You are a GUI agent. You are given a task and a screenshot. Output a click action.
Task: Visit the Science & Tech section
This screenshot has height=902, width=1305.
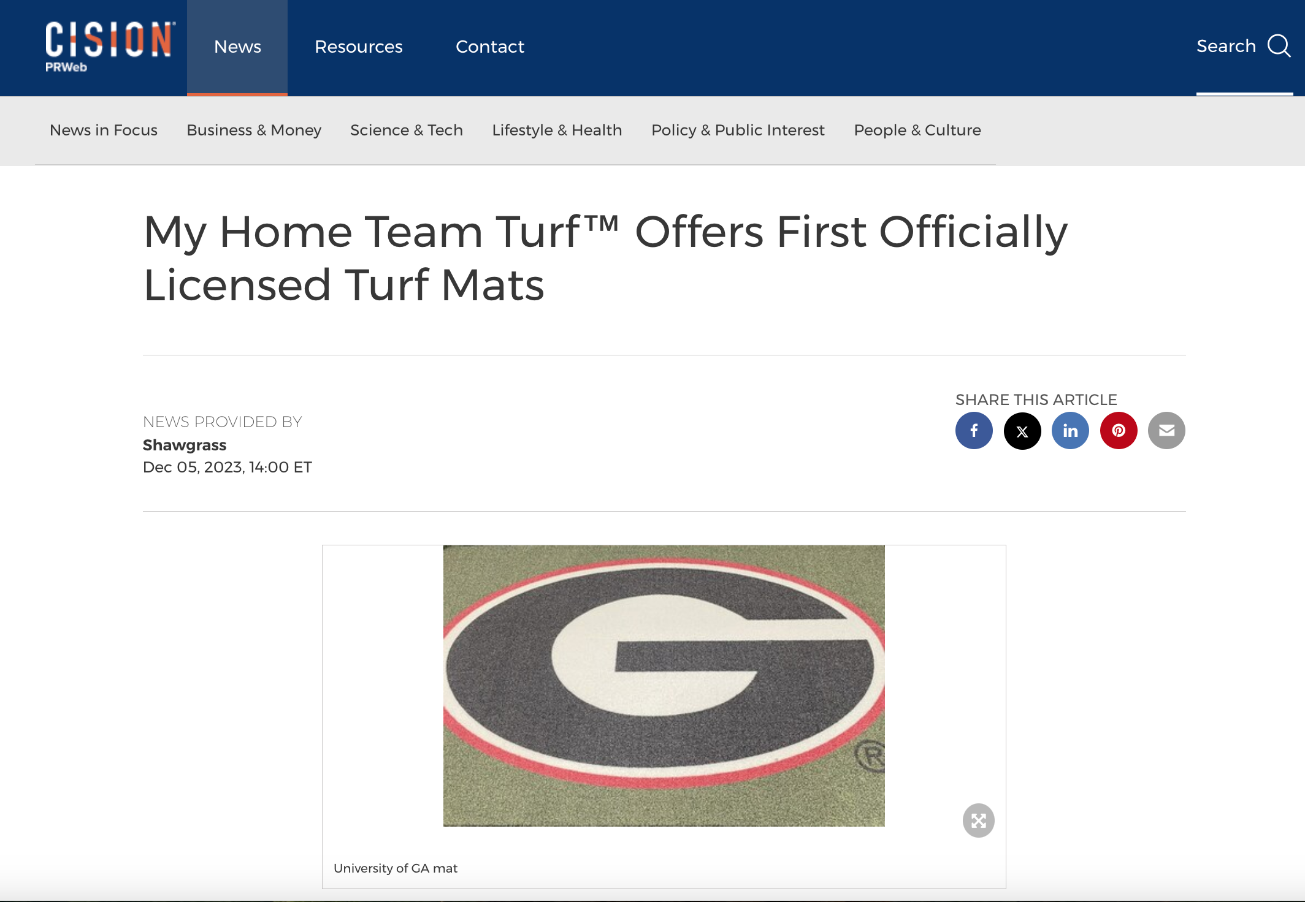(x=406, y=130)
